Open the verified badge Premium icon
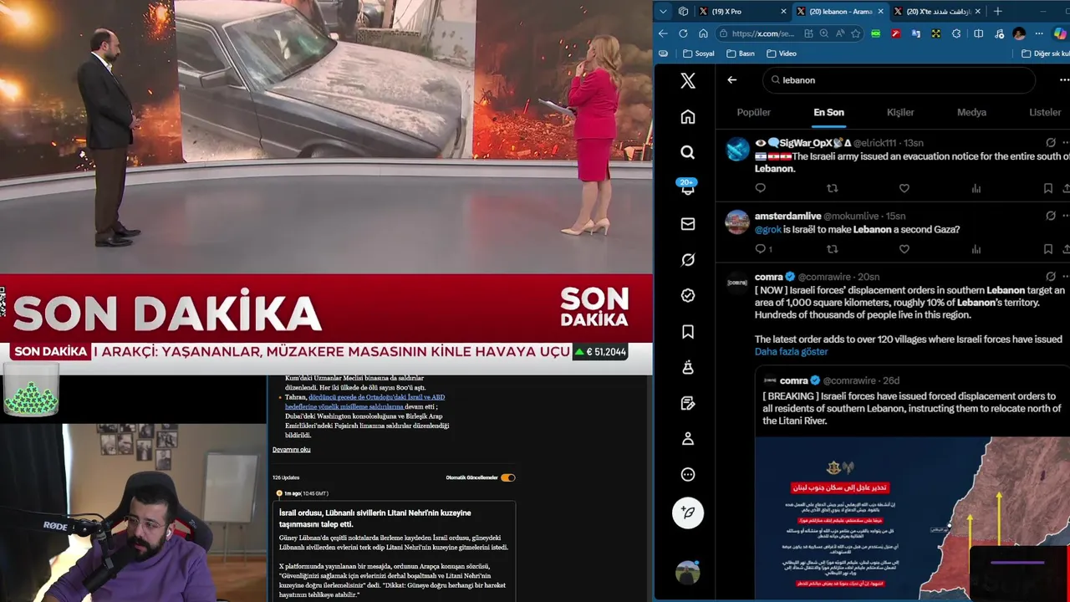Screen dimensions: 1070x602 tap(688, 295)
